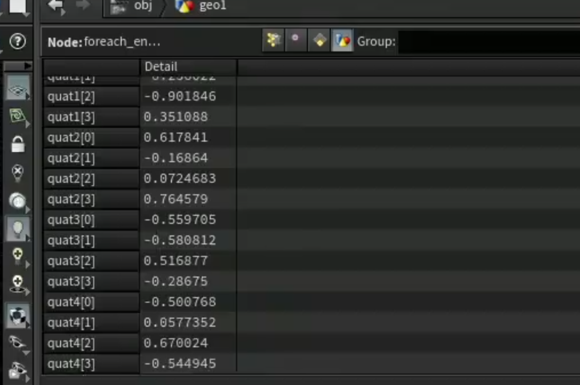Screen dimensions: 580x385
Task: Click the help question mark icon
Action: tap(17, 41)
